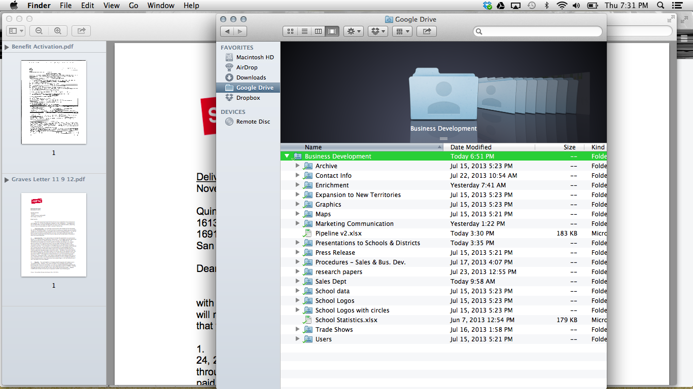Open the Window menu
Viewport: 693px width, 389px height.
(160, 6)
